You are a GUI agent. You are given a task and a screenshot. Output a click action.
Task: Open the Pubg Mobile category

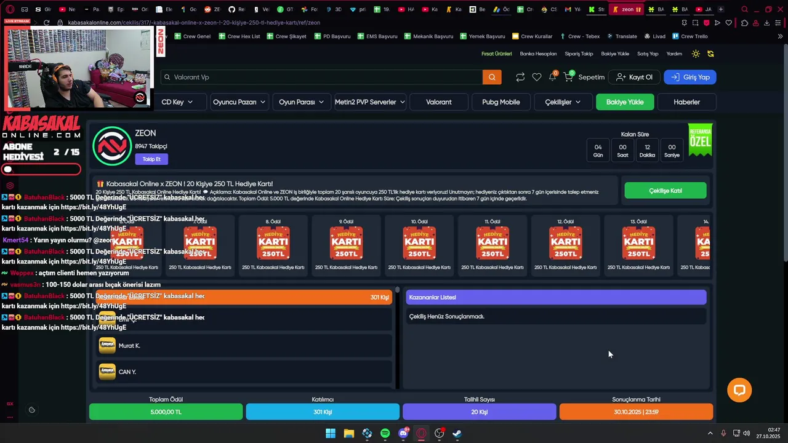click(x=501, y=102)
